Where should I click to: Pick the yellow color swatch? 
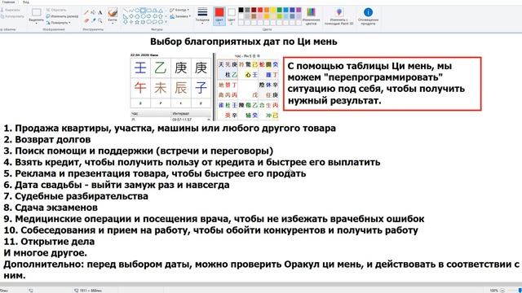[x=273, y=10]
